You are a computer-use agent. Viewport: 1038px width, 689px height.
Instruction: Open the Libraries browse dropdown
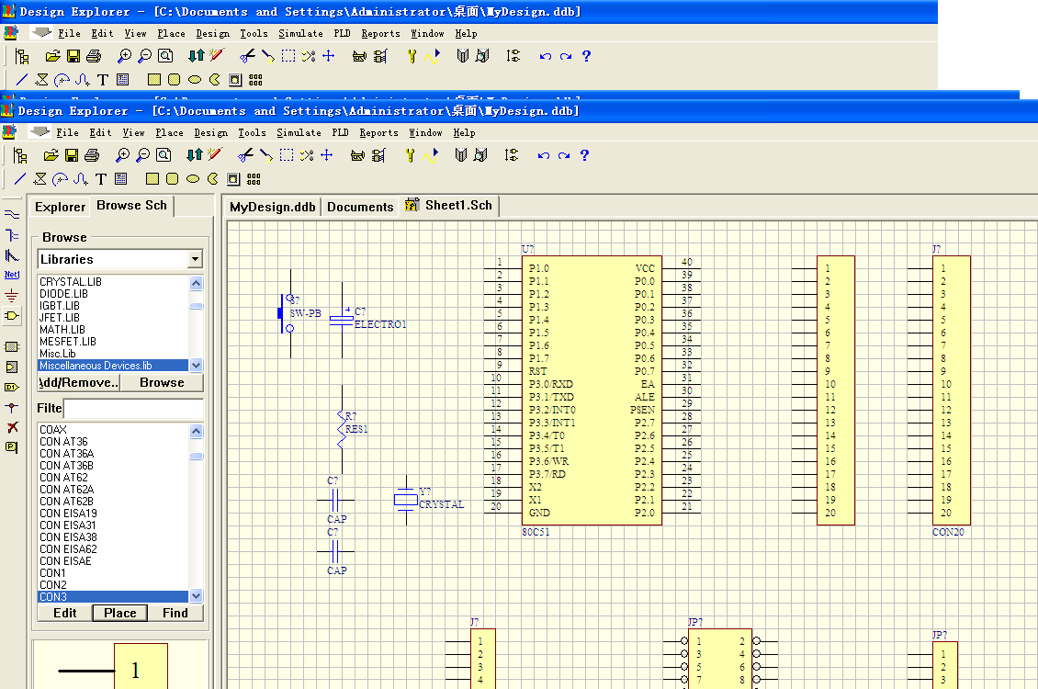[x=195, y=259]
